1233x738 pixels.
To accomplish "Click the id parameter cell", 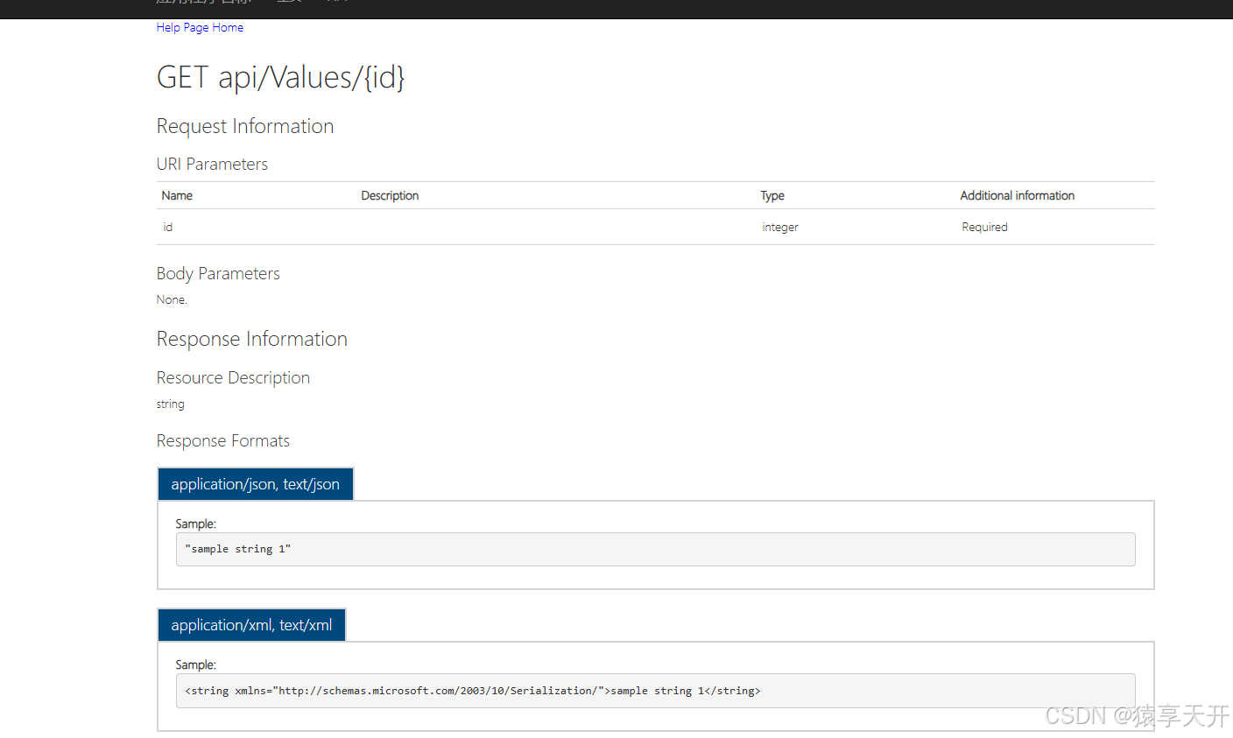I will [x=168, y=227].
